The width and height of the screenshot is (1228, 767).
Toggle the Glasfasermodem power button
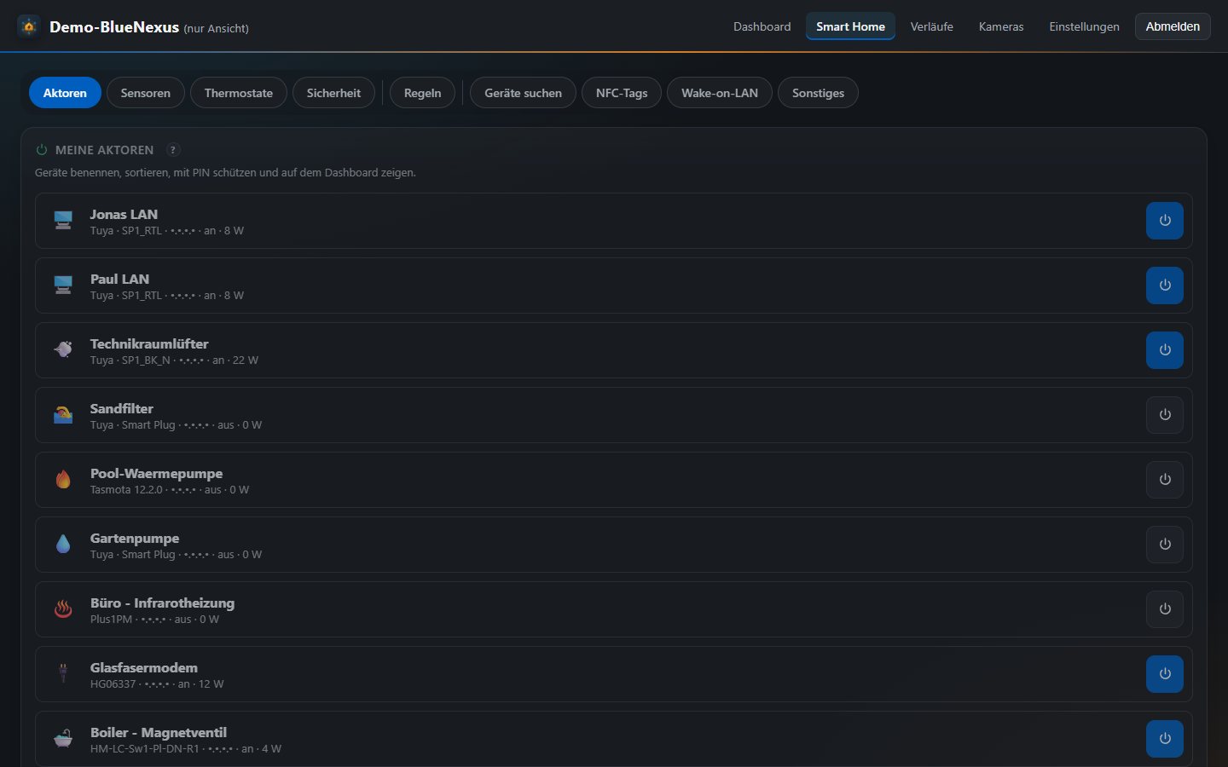pyautogui.click(x=1165, y=674)
